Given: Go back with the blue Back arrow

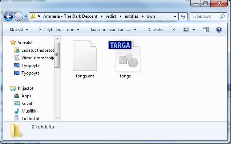Looking at the screenshot, I should coord(8,16).
